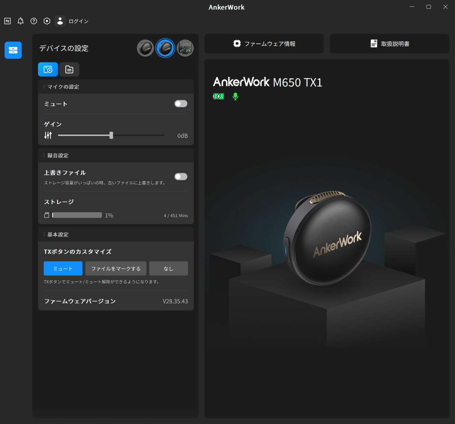Minimize the AnkerWork window
This screenshot has height=424, width=455.
coord(412,7)
